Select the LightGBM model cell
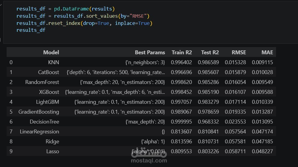The image size is (298, 167). (48, 102)
